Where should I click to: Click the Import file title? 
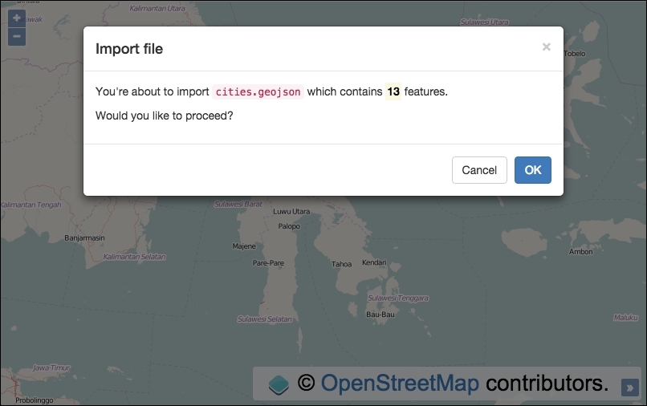tap(129, 49)
